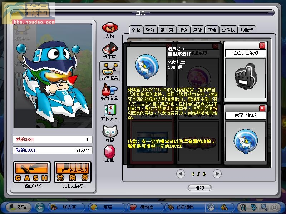286x214 pixels.
Task: Click the flashlight icon in bottom bar
Action: pos(225,207)
